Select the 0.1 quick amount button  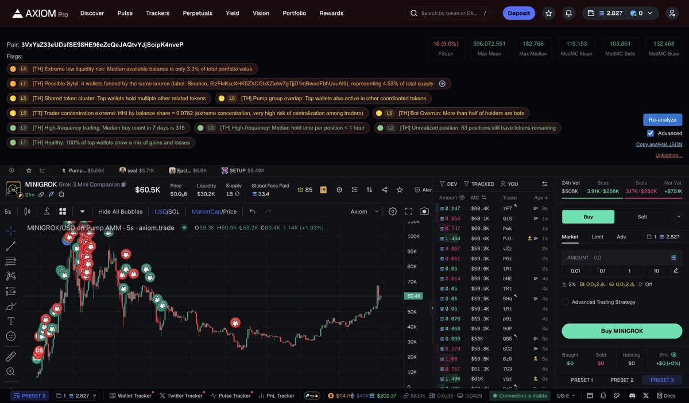click(x=602, y=271)
